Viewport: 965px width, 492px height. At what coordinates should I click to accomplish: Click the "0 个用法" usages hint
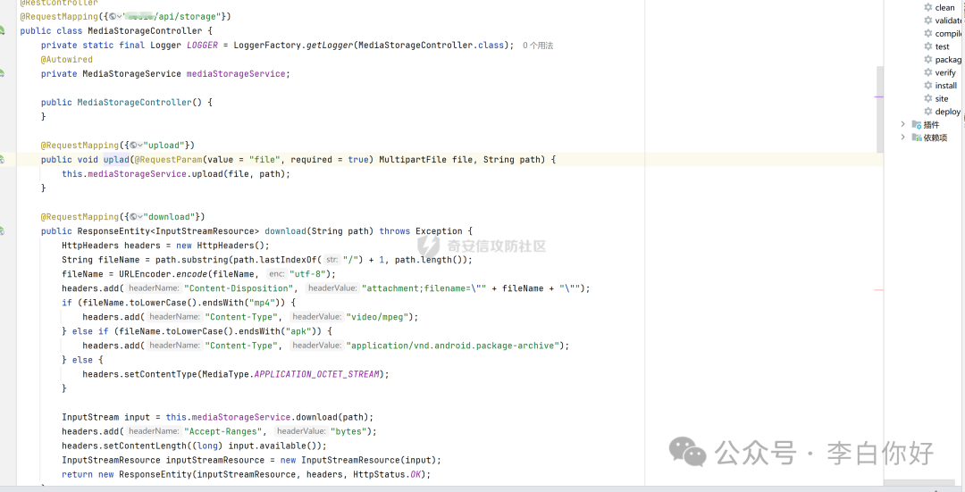tap(538, 46)
